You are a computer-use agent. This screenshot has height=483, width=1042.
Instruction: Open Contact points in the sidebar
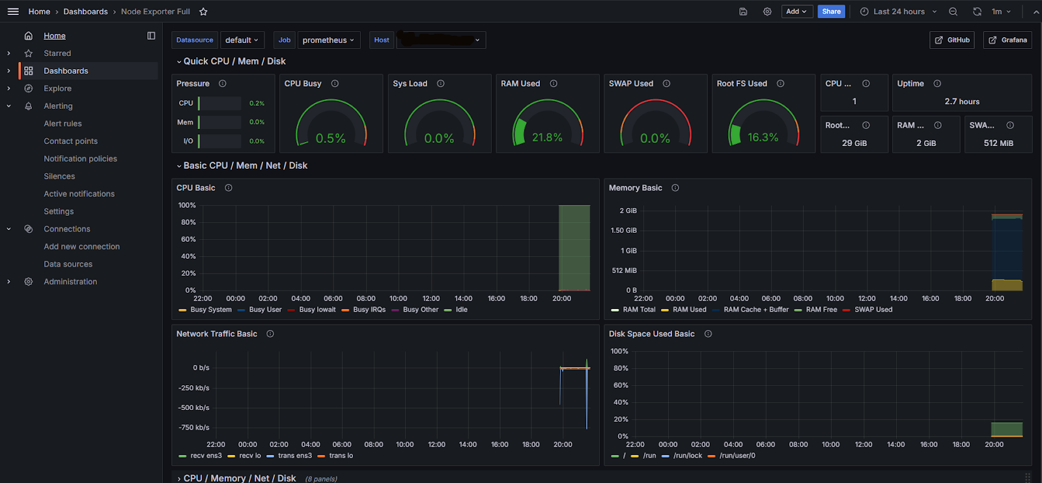(x=70, y=141)
